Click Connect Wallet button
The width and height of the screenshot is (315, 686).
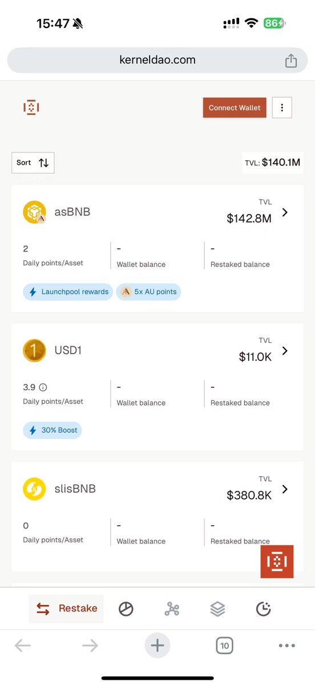(235, 108)
